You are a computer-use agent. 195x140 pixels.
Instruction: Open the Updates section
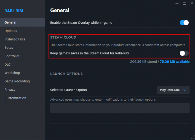coord(11,31)
